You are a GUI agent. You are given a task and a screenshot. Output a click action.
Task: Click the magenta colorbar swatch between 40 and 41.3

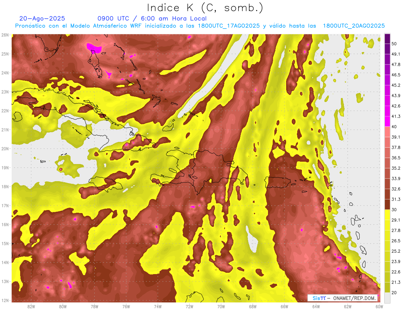coord(387,121)
